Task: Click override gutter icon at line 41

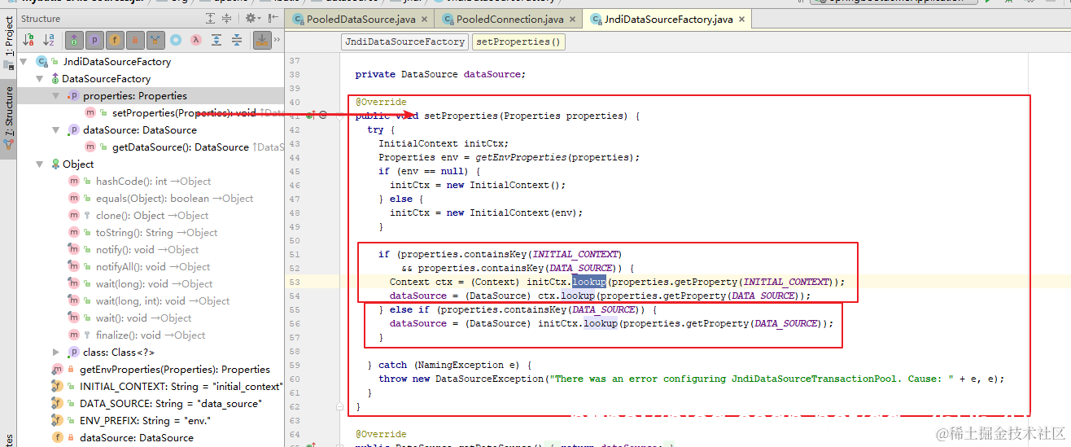Action: [309, 116]
